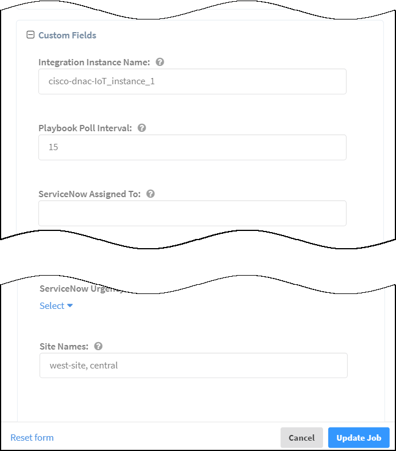Click help icon beside Site Names

coord(98,346)
